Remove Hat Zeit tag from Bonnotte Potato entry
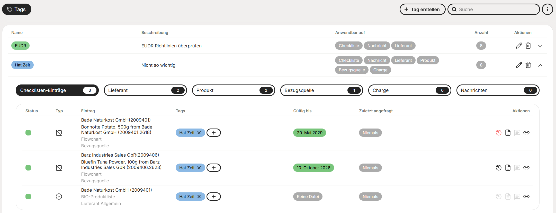 point(199,133)
